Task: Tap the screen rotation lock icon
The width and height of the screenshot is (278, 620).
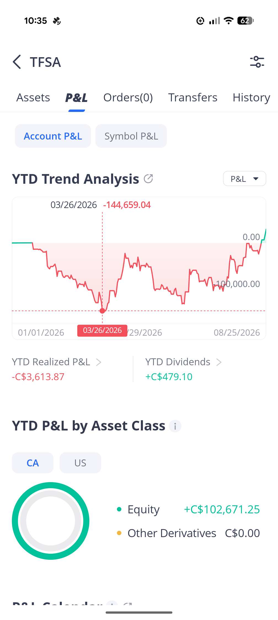Action: tap(200, 20)
